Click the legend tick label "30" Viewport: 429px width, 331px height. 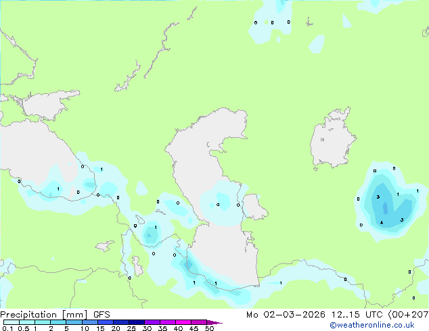(x=147, y=328)
